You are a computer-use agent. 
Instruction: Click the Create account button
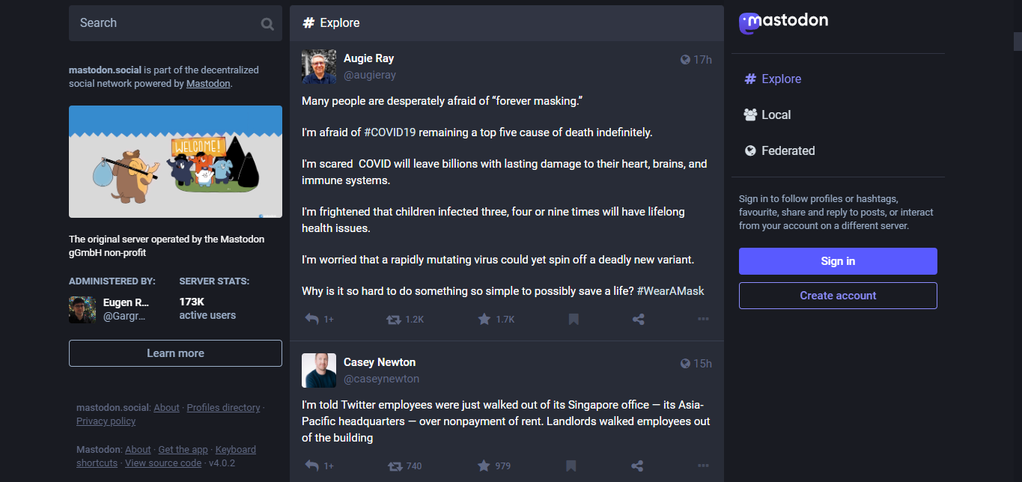point(838,296)
